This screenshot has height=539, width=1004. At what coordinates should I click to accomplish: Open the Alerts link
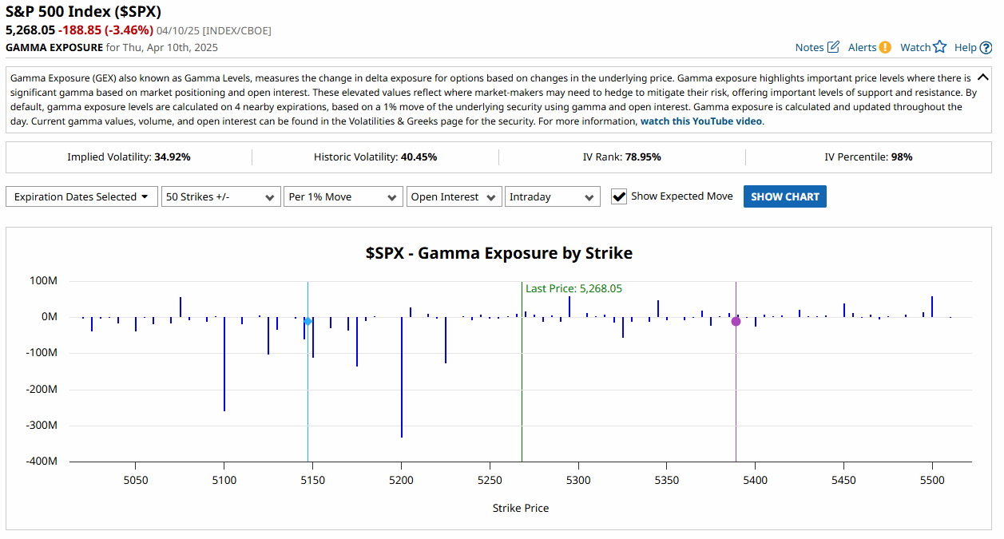(862, 47)
